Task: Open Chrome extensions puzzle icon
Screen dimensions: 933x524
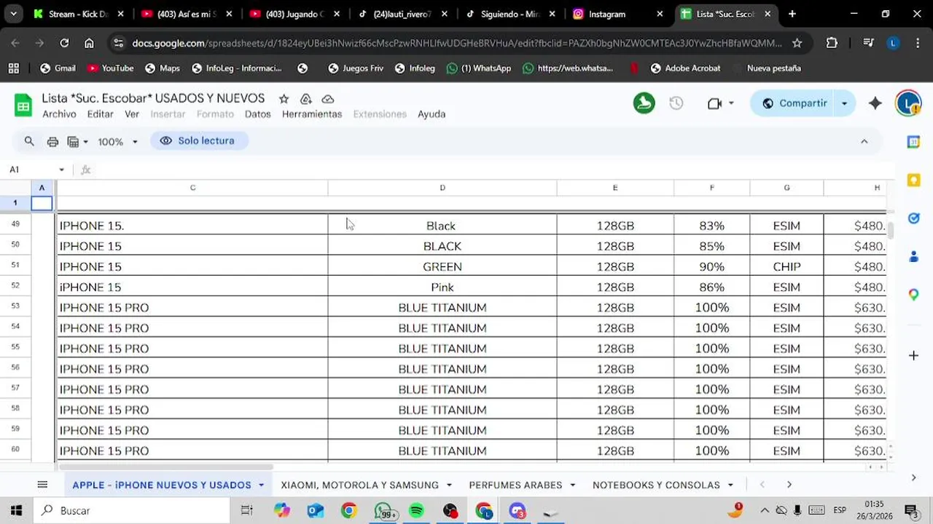Action: [832, 43]
